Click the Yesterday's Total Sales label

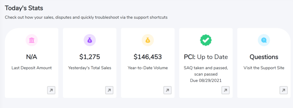[90, 68]
